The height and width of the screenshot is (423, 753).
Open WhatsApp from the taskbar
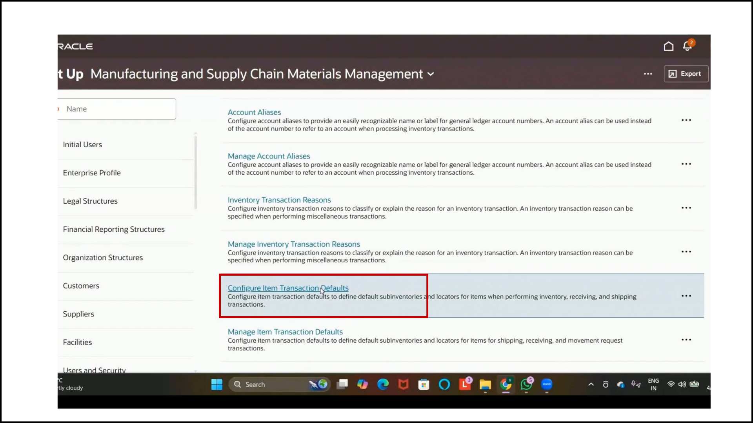click(x=526, y=384)
